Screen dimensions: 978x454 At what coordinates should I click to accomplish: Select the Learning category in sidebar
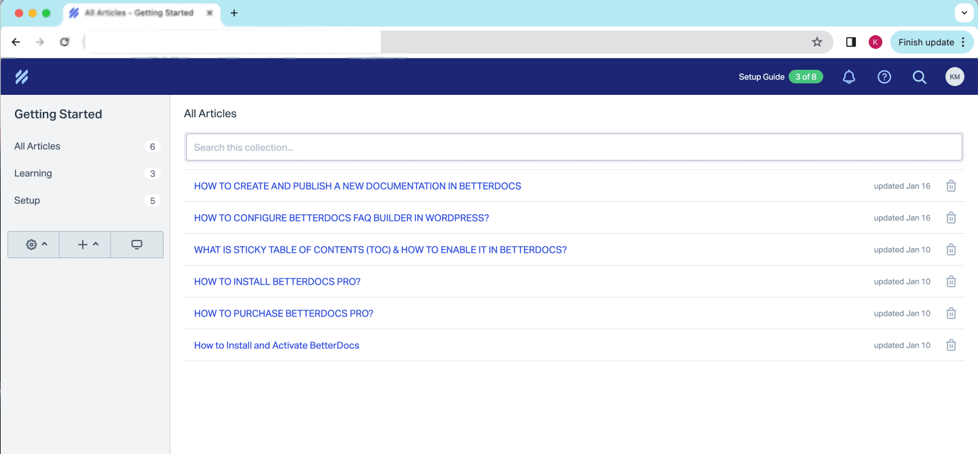point(33,173)
